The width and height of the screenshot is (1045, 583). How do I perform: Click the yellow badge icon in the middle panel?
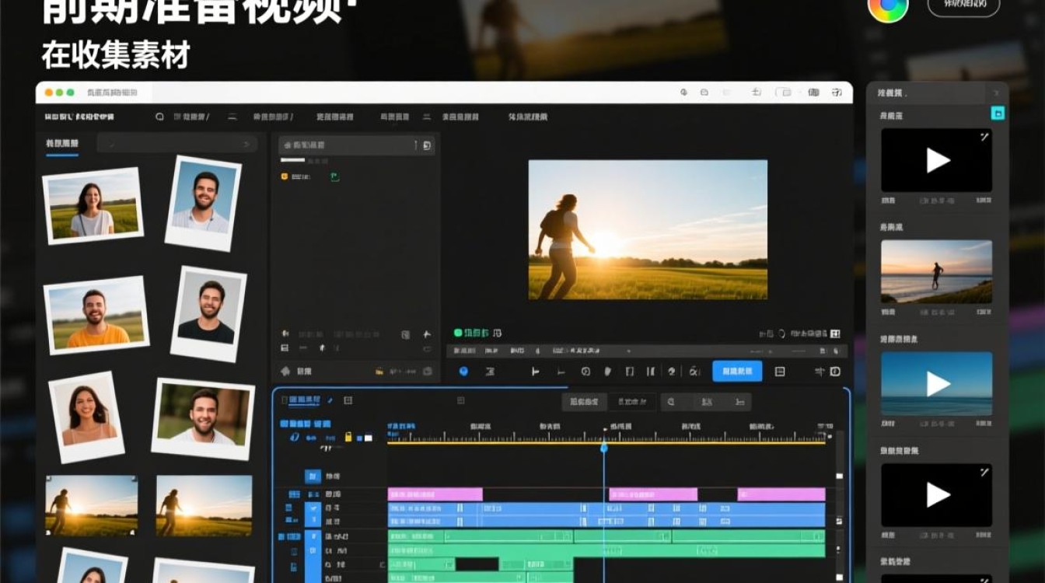click(285, 176)
